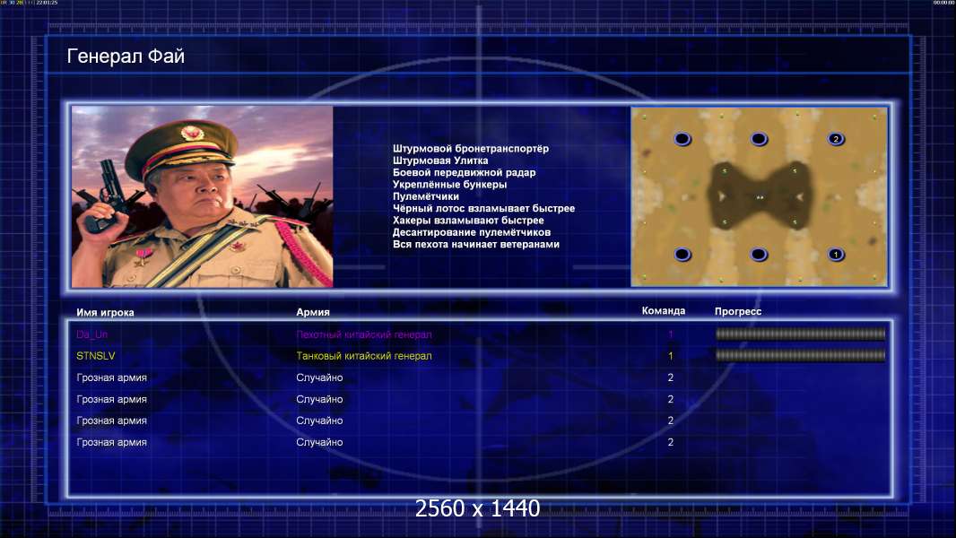Click the 'Прогресс' column header
The width and height of the screenshot is (956, 538).
738,311
